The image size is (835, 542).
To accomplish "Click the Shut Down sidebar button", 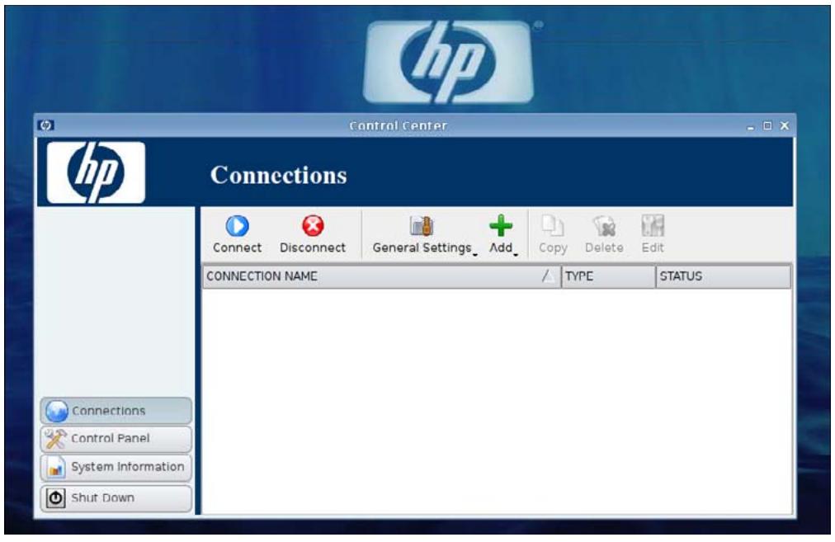I will 116,497.
